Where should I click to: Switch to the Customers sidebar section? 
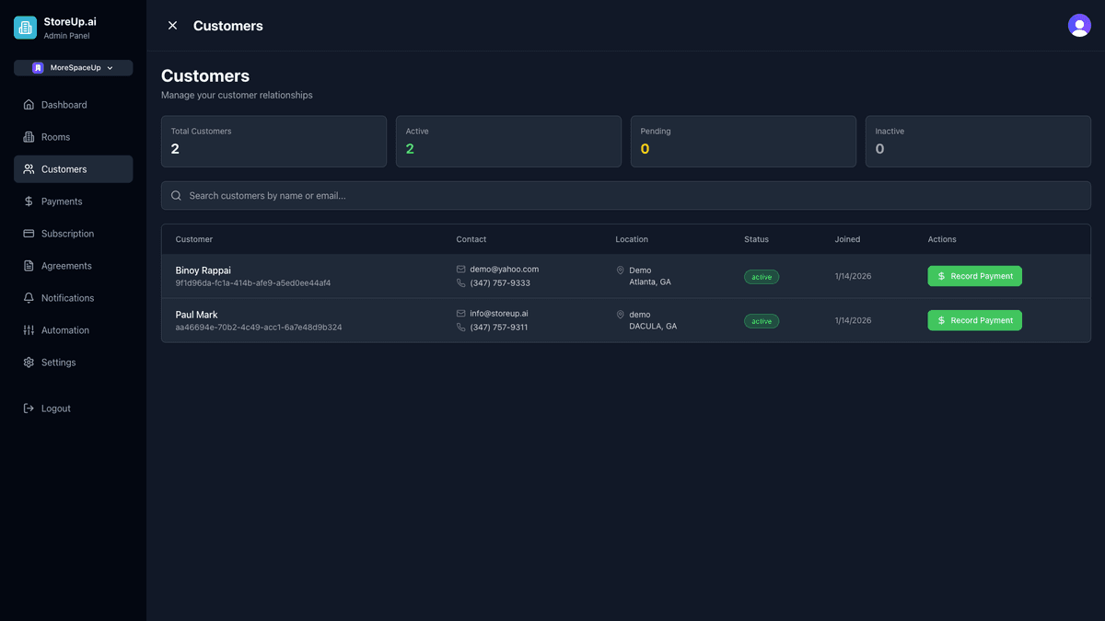[x=62, y=168]
